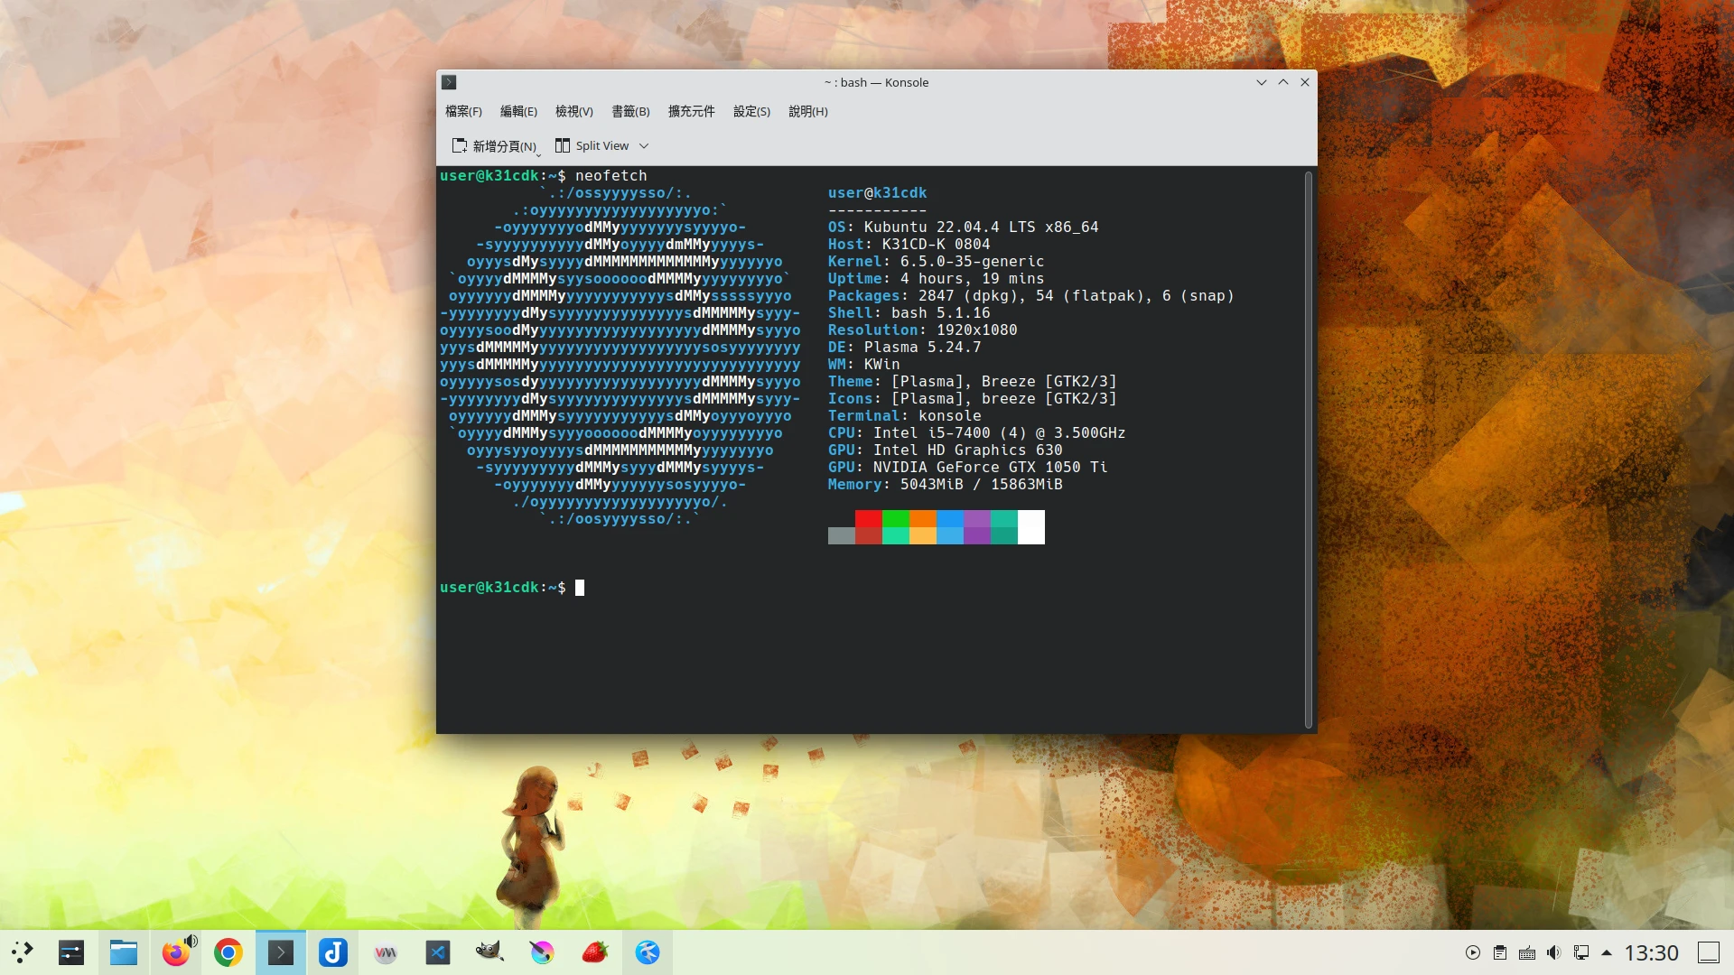Click the 13:30 digital clock
This screenshot has height=975, width=1734.
click(x=1651, y=952)
